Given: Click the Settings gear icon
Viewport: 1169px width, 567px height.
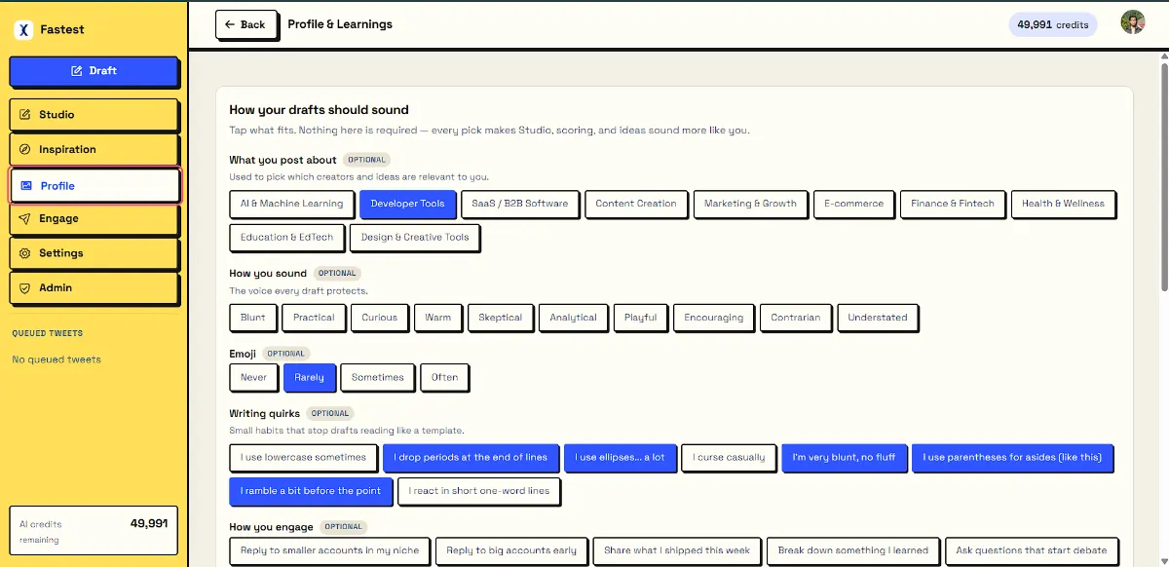Looking at the screenshot, I should tap(25, 253).
